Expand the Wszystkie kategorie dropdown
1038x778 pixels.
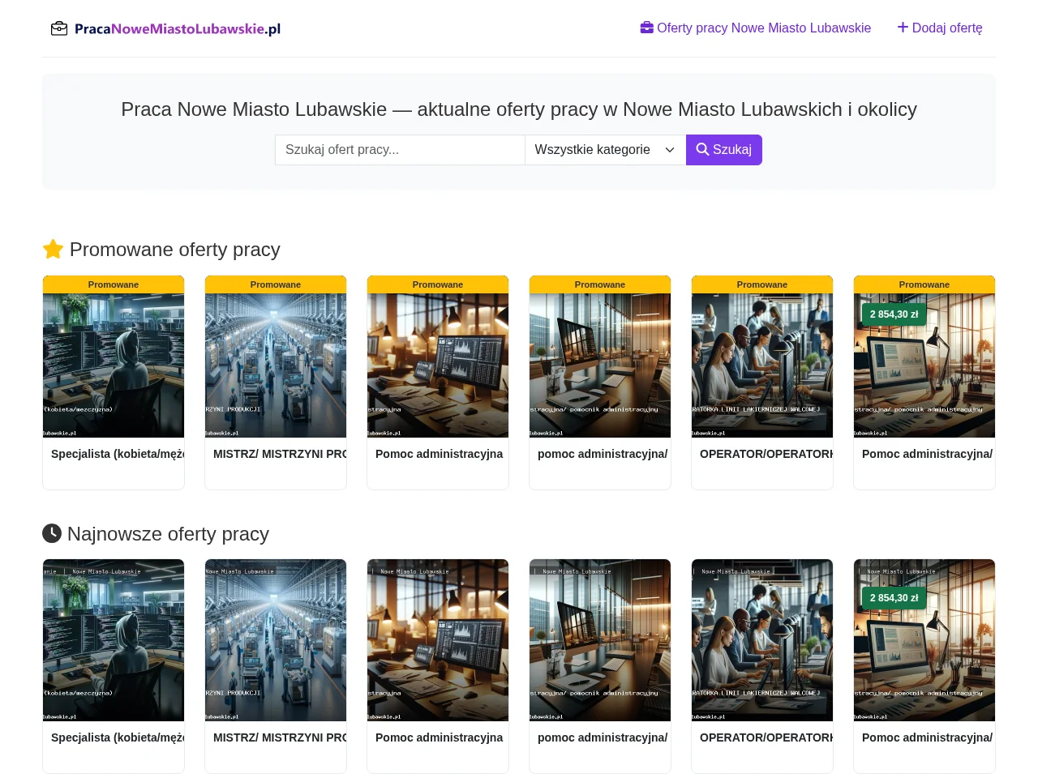[606, 150]
